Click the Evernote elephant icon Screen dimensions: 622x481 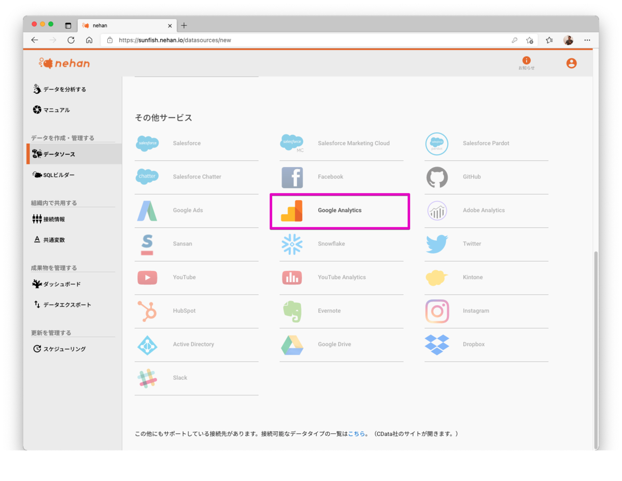[292, 311]
